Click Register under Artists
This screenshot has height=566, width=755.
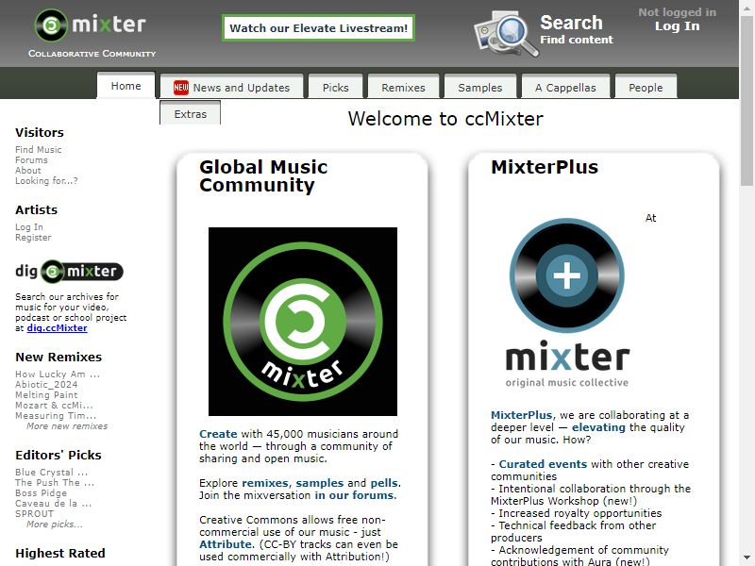click(33, 238)
